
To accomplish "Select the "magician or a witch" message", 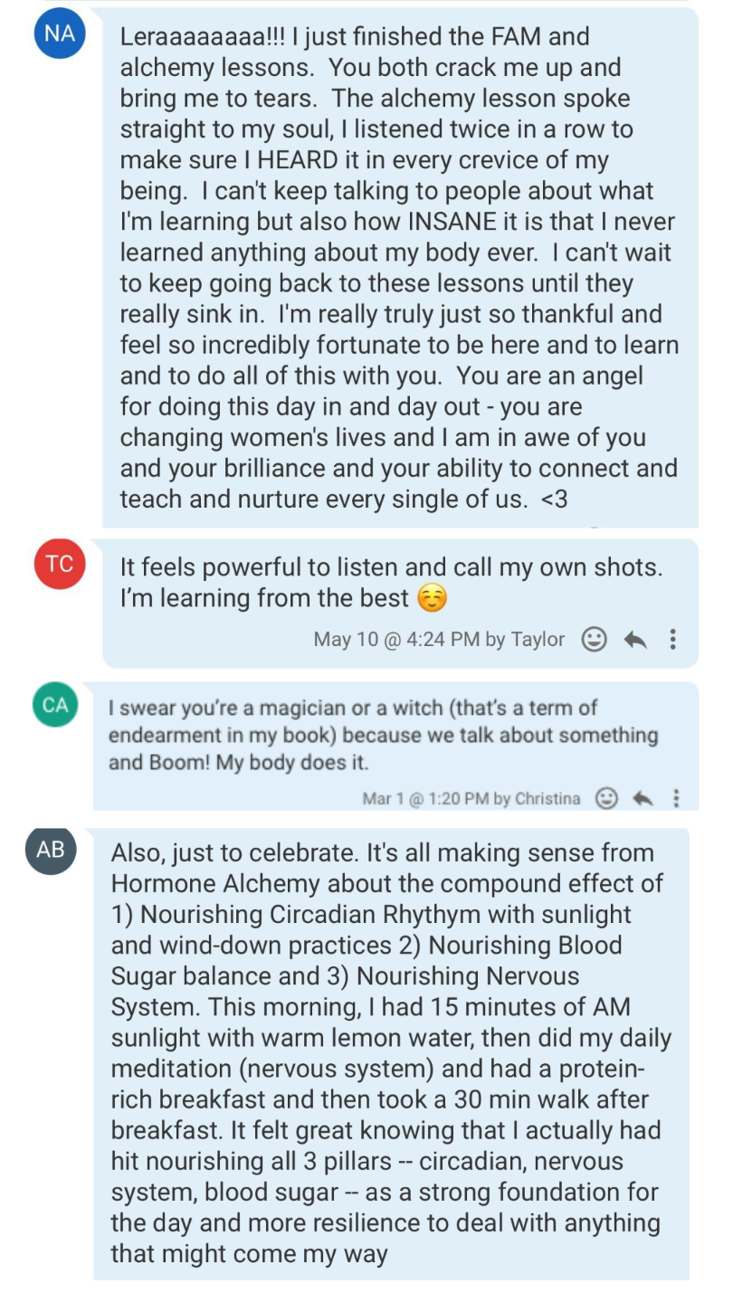I will (382, 735).
